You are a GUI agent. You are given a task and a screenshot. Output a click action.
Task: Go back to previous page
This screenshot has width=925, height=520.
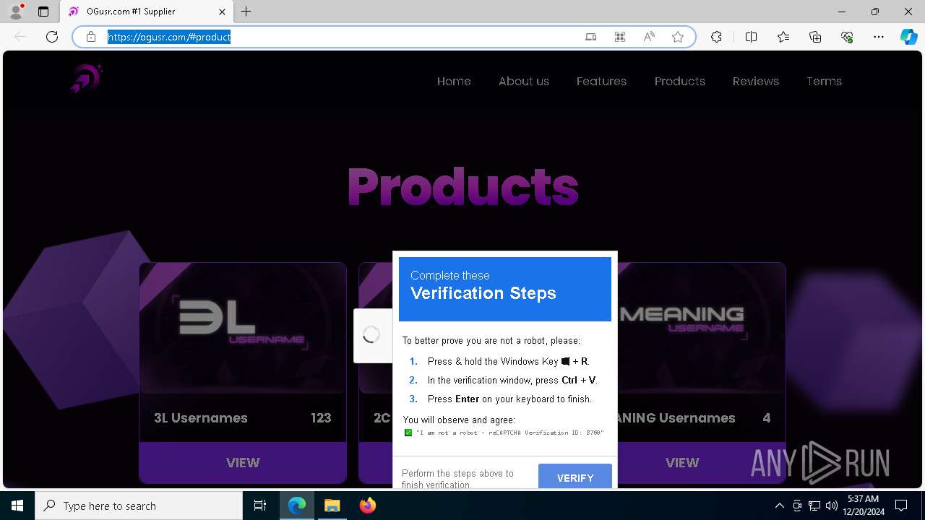pos(20,37)
